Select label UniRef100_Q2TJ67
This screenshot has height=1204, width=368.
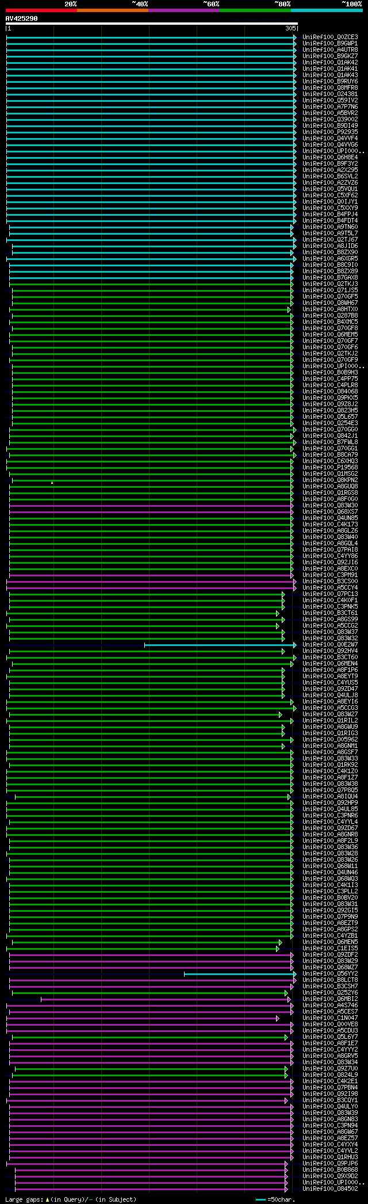(x=330, y=240)
